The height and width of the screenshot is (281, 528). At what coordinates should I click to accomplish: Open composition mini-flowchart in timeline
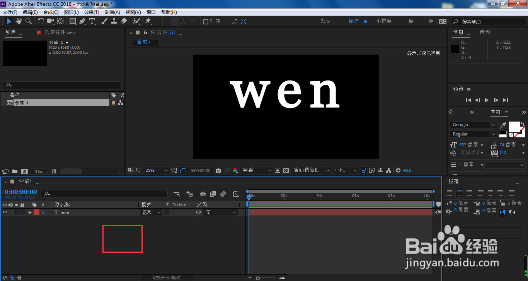click(177, 194)
